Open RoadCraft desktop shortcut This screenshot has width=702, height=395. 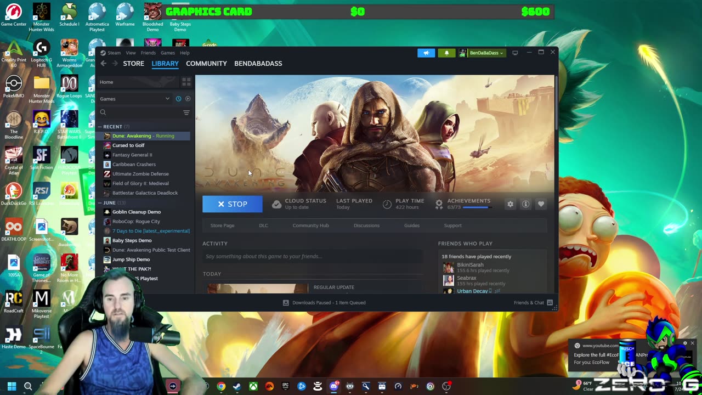pos(14,302)
